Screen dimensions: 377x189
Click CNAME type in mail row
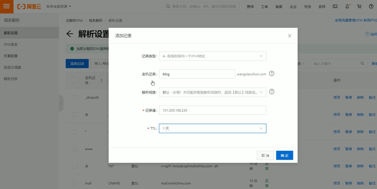114,183
